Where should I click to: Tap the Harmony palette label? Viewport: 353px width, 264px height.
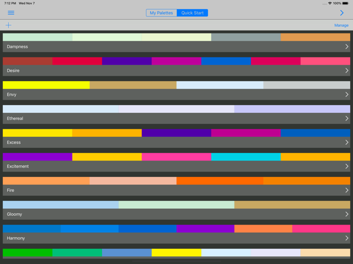click(16, 238)
